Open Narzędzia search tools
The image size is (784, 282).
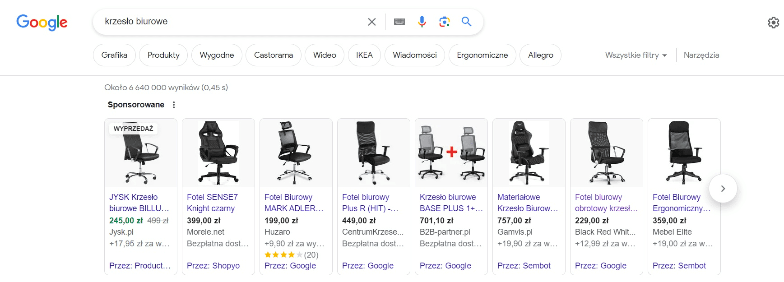click(701, 55)
